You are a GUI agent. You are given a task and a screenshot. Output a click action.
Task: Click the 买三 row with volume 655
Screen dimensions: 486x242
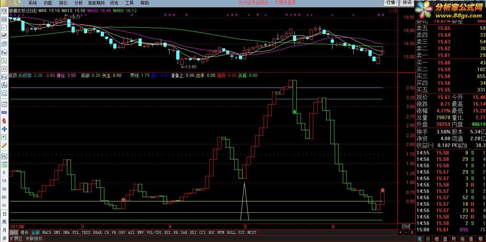point(451,76)
